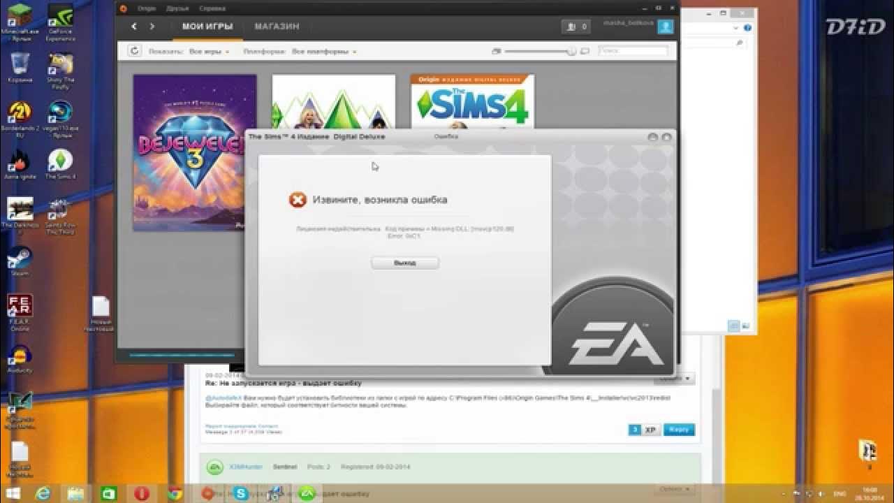Screen dimensions: 894x503
Task: Click the small thumbnails icon left of slider
Action: 497,51
